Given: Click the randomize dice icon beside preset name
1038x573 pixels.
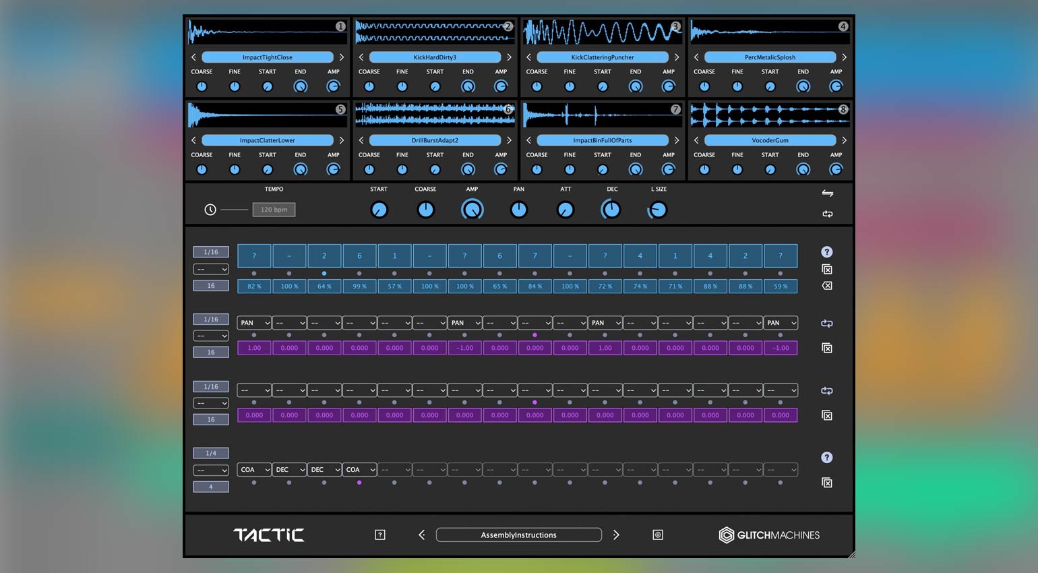Looking at the screenshot, I should [x=380, y=535].
